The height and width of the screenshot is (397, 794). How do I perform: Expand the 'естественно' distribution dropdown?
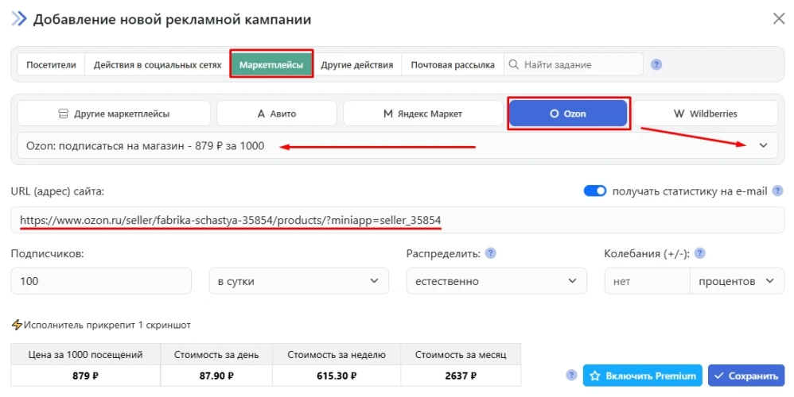coord(496,281)
